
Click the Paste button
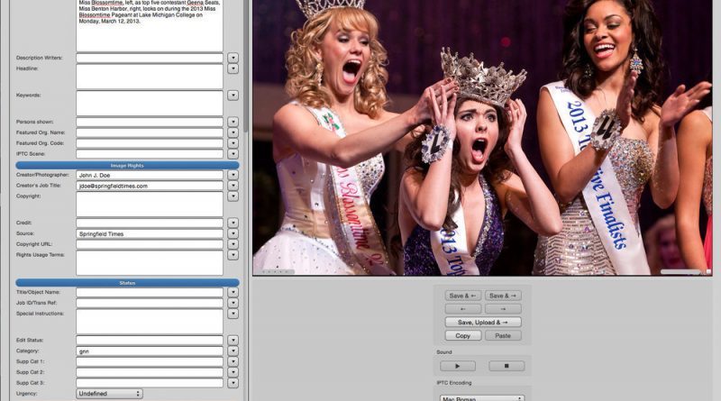(x=503, y=335)
